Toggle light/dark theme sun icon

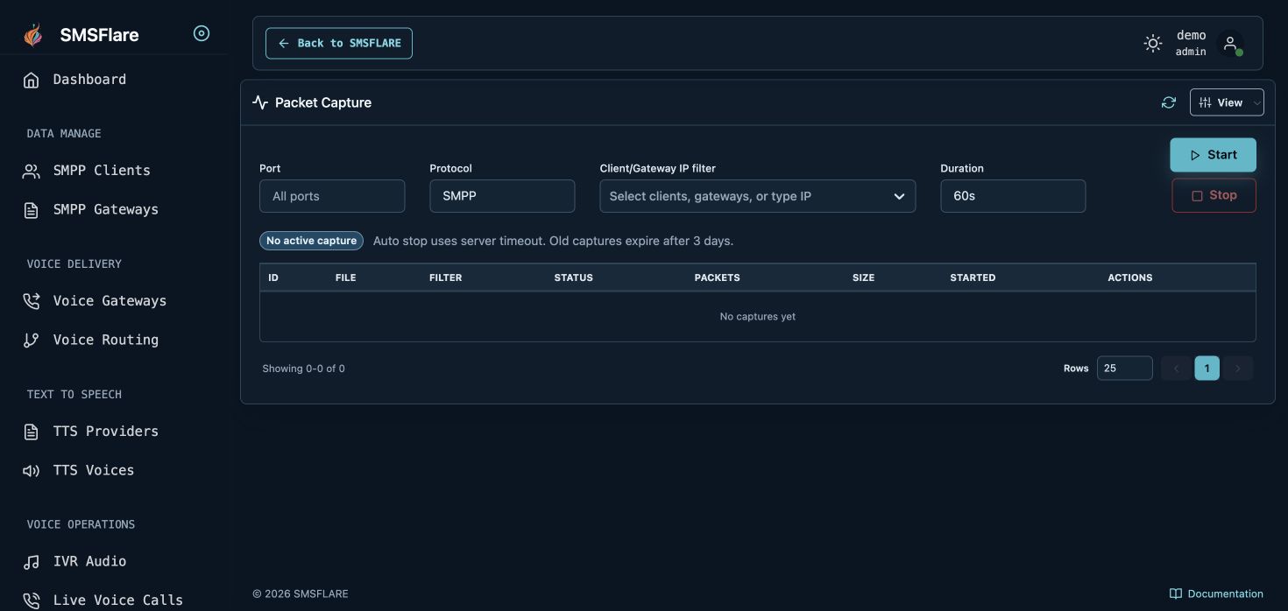click(1153, 43)
